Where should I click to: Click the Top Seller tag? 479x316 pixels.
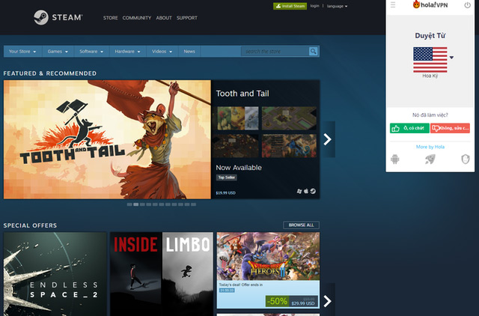click(226, 177)
